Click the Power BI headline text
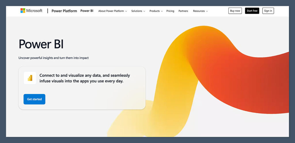 tap(41, 44)
